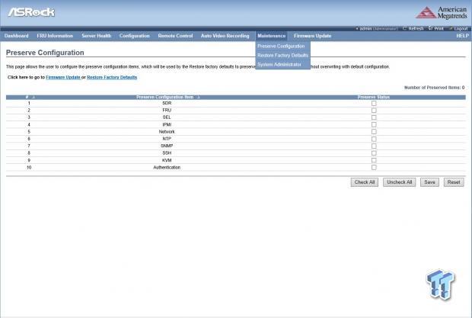Open the Firmware Update menu
Image resolution: width=472 pixels, height=318 pixels.
(x=312, y=36)
